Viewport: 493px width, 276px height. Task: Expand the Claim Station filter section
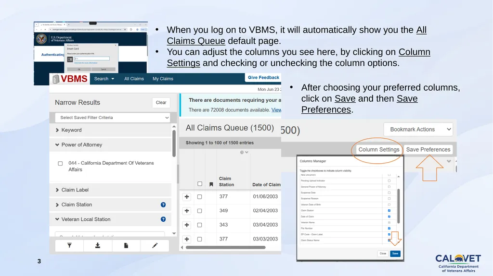click(x=110, y=205)
